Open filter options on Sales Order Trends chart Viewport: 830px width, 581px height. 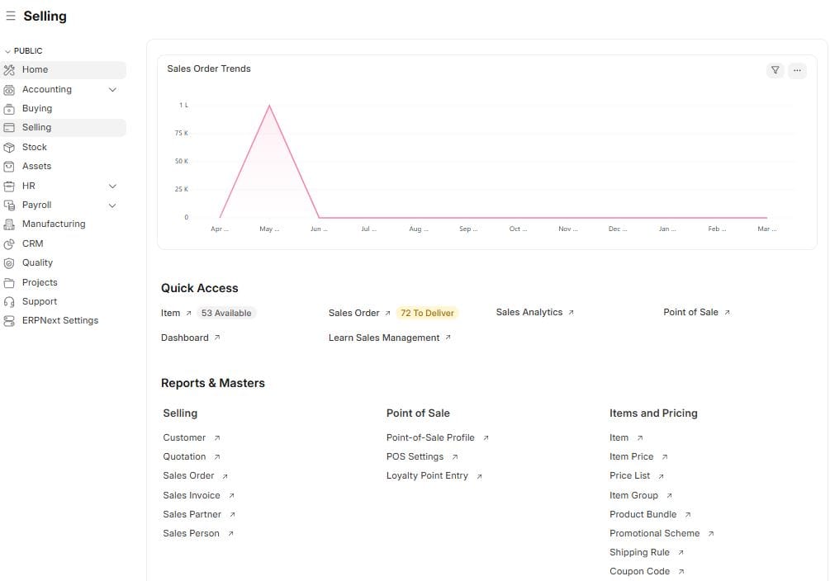(x=775, y=70)
